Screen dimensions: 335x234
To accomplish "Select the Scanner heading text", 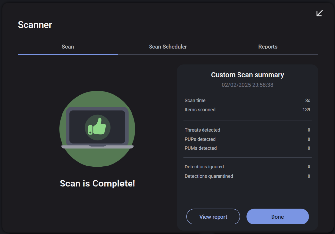I will 35,25.
